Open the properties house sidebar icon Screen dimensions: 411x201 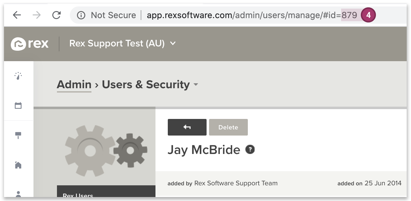pyautogui.click(x=18, y=165)
